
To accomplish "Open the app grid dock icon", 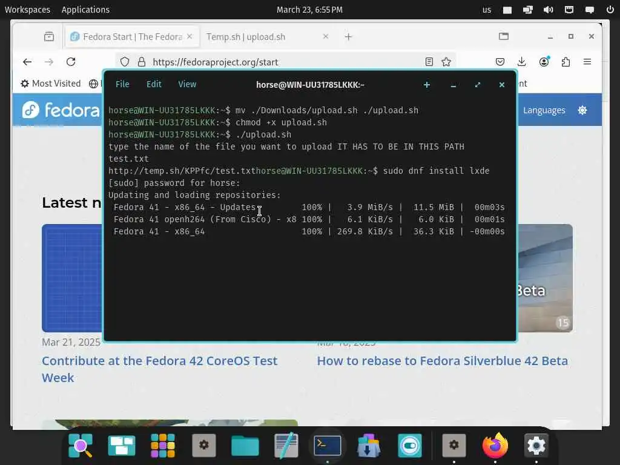I will (163, 446).
